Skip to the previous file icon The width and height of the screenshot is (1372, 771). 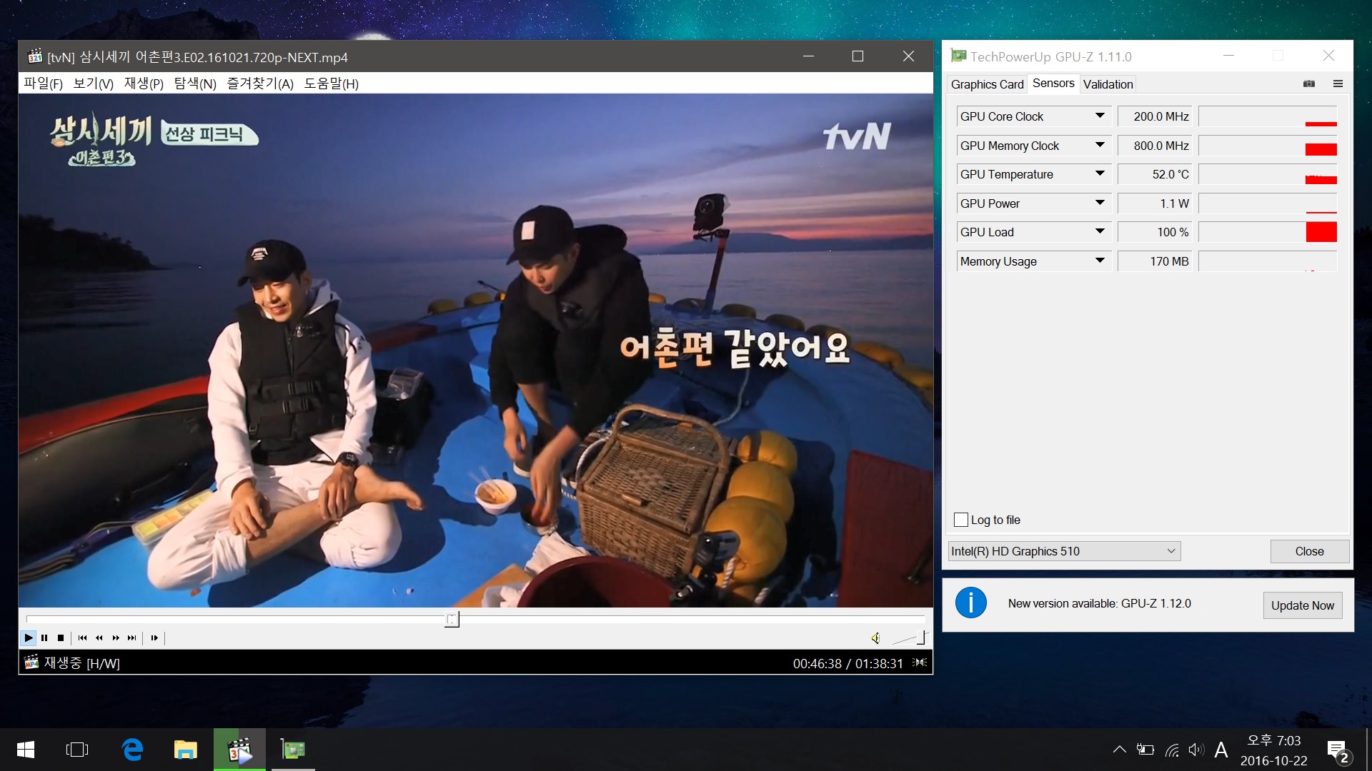click(x=83, y=638)
